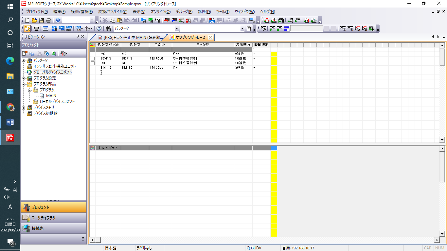447x251 pixels.
Task: Open the dropdown next to the help icon
Action: 92,20
